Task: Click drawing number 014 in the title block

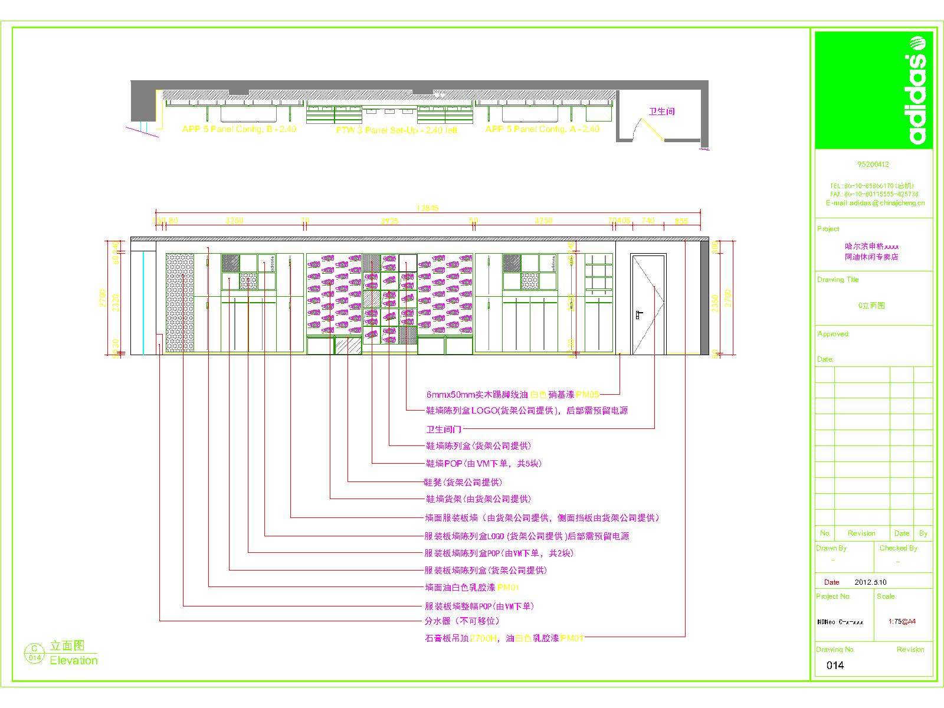Action: 835,666
